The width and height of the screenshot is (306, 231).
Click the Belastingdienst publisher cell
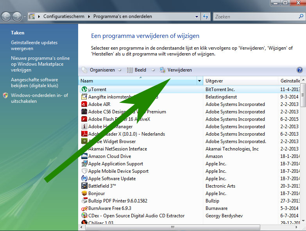[x=221, y=97]
